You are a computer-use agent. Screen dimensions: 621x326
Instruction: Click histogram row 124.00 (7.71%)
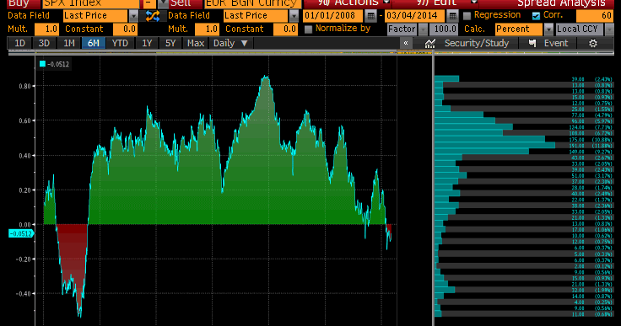(x=524, y=127)
